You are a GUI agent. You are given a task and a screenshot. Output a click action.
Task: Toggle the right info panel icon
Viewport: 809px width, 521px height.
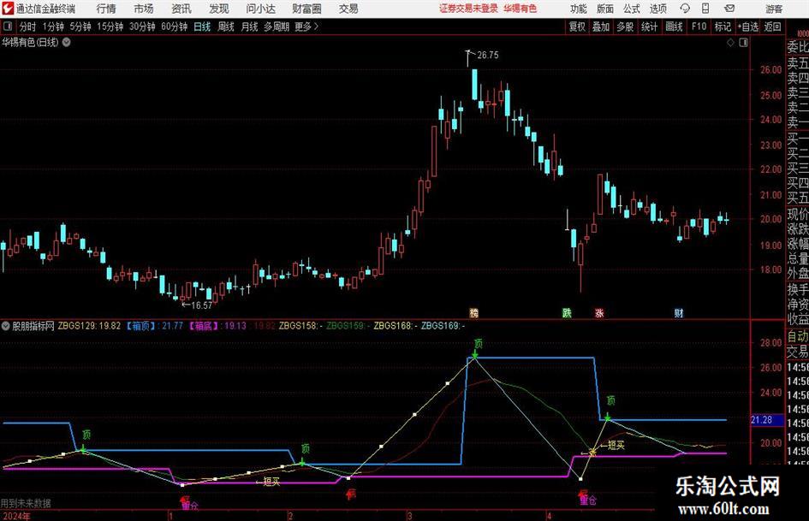tap(743, 43)
